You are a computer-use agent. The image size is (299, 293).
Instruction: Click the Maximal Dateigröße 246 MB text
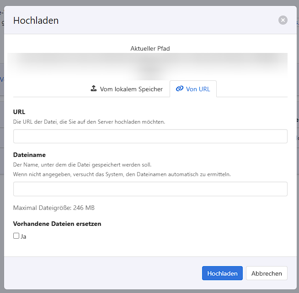[x=54, y=208]
